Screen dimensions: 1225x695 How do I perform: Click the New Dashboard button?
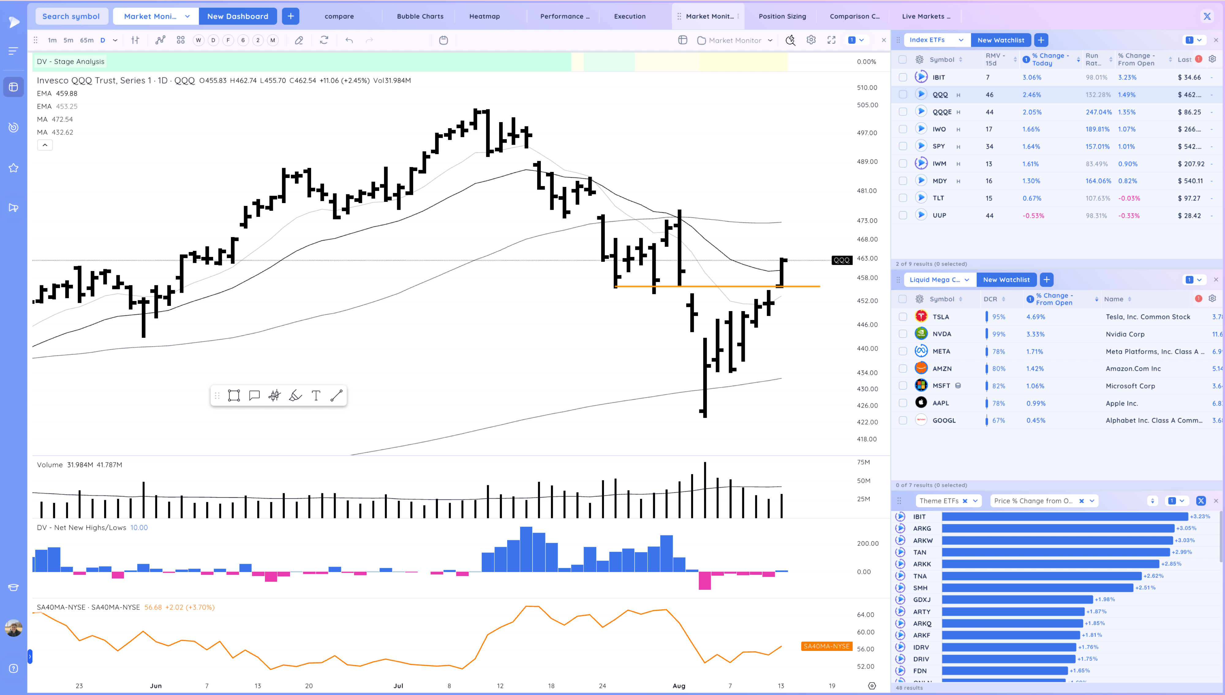237,16
